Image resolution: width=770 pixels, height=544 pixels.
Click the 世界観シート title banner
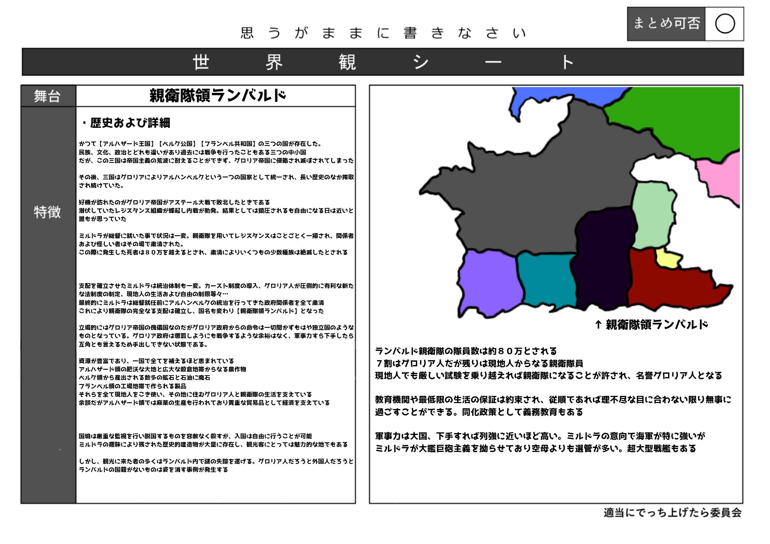tap(382, 62)
